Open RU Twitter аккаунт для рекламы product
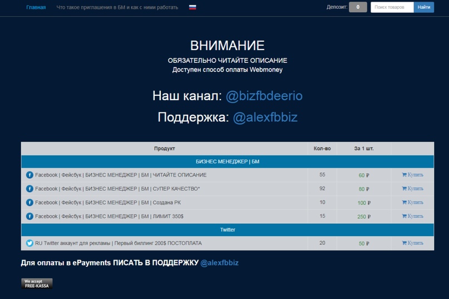 pos(119,243)
